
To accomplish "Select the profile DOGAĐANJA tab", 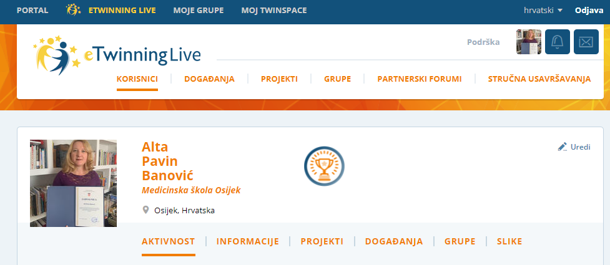I will coord(394,241).
